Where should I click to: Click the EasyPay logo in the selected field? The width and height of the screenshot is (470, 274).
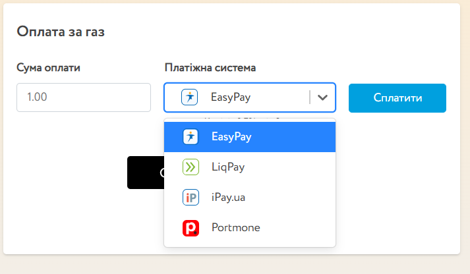[x=190, y=97]
